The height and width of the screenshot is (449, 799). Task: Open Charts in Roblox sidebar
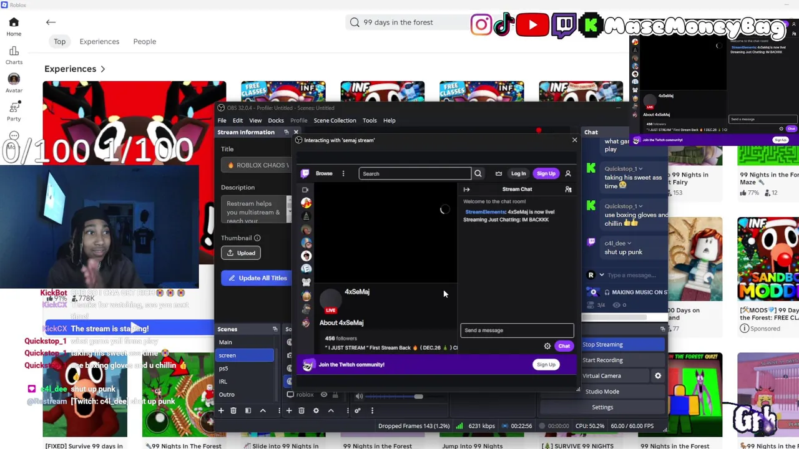14,56
